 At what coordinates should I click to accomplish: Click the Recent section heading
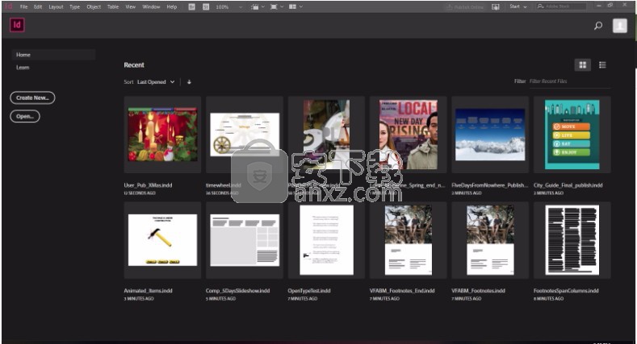pyautogui.click(x=134, y=64)
